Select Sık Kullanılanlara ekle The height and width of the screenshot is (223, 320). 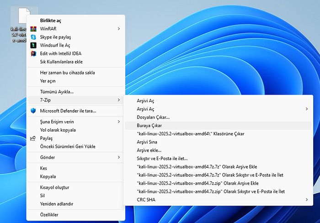point(76,62)
